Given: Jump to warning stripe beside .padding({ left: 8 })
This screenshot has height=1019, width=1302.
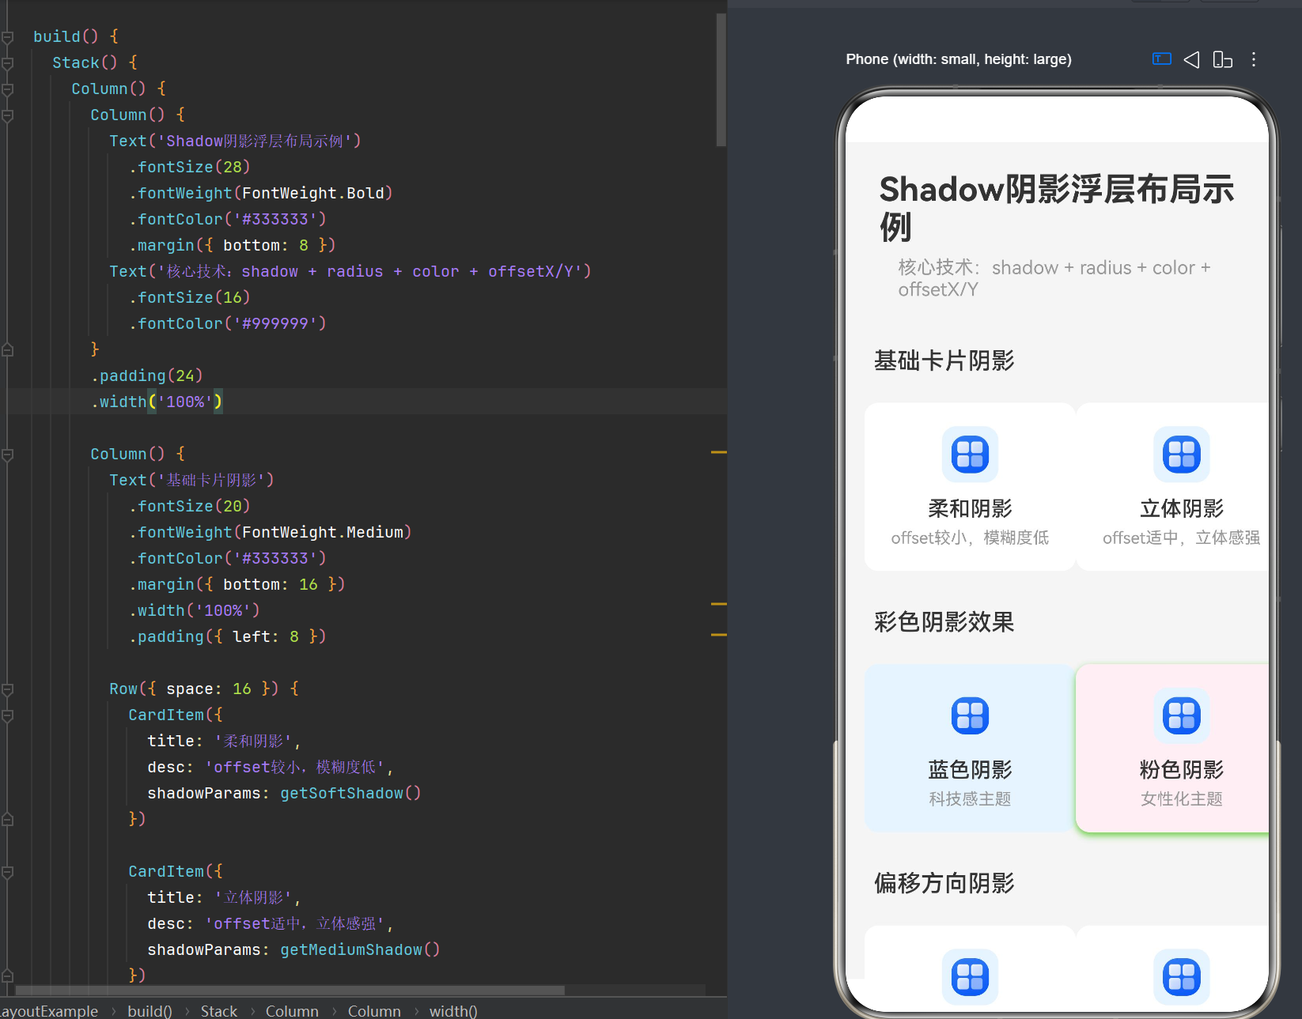Looking at the screenshot, I should tap(718, 635).
